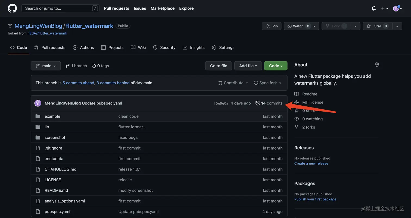Open the user avatar menu

tap(398, 8)
